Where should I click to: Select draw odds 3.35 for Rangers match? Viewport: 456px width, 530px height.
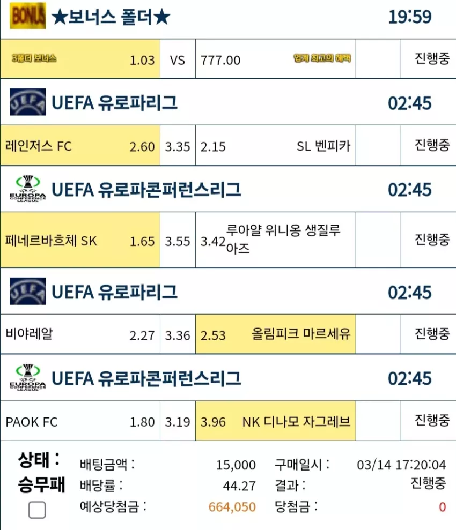point(178,146)
